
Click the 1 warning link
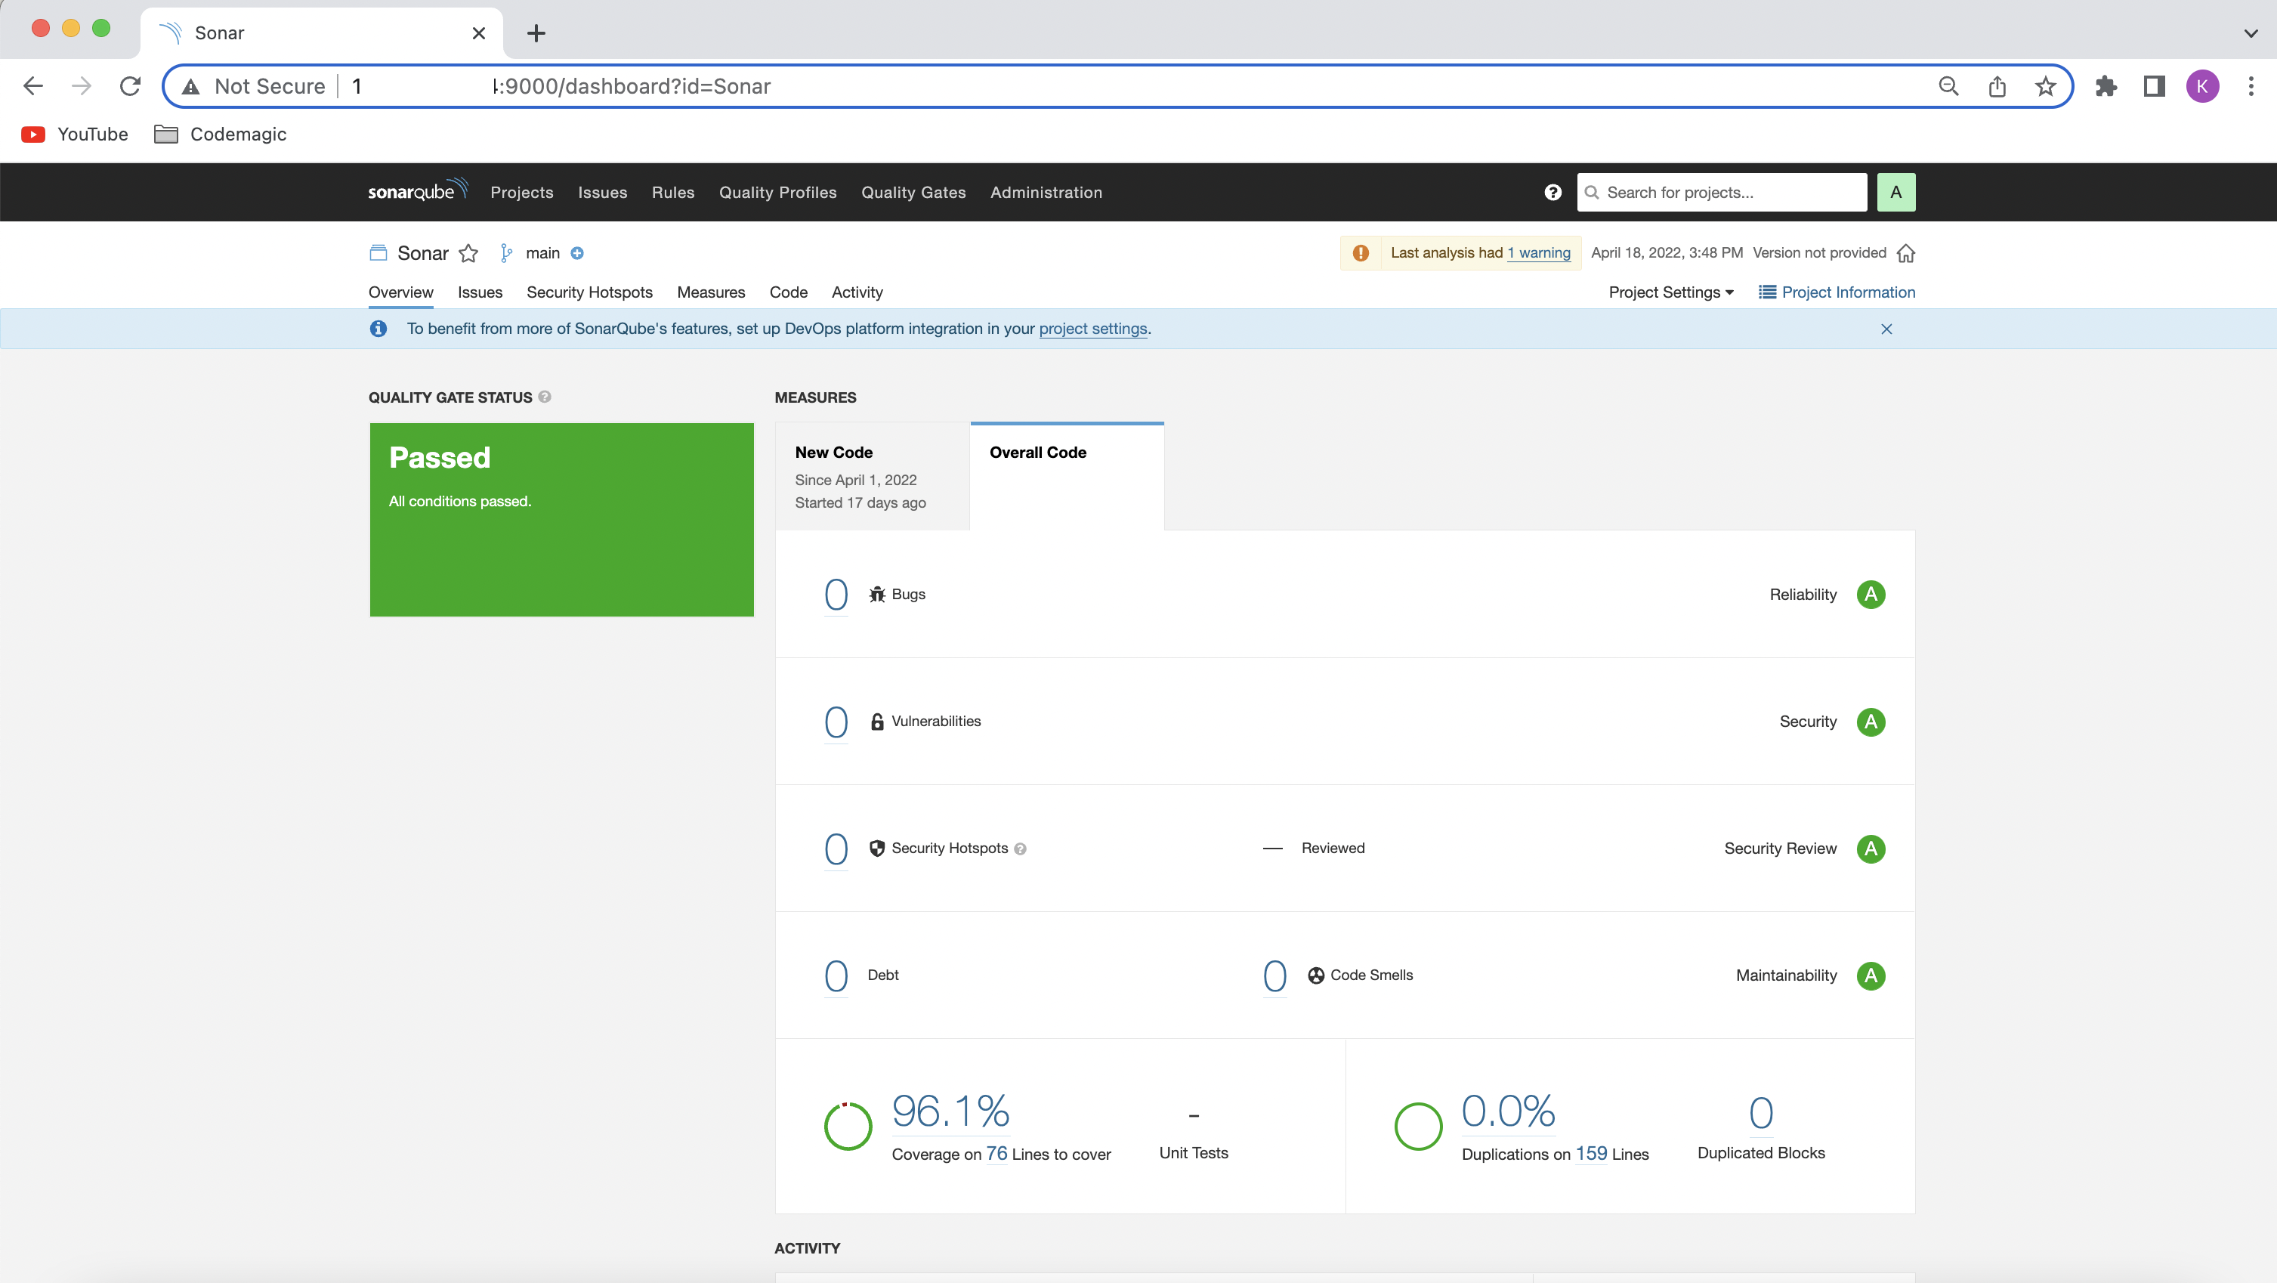(x=1538, y=253)
